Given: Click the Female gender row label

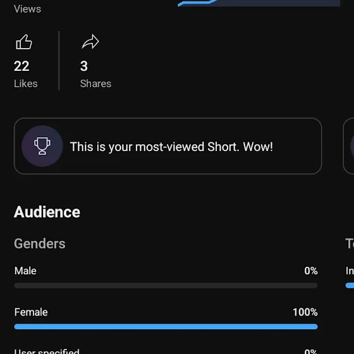Looking at the screenshot, I should (31, 312).
